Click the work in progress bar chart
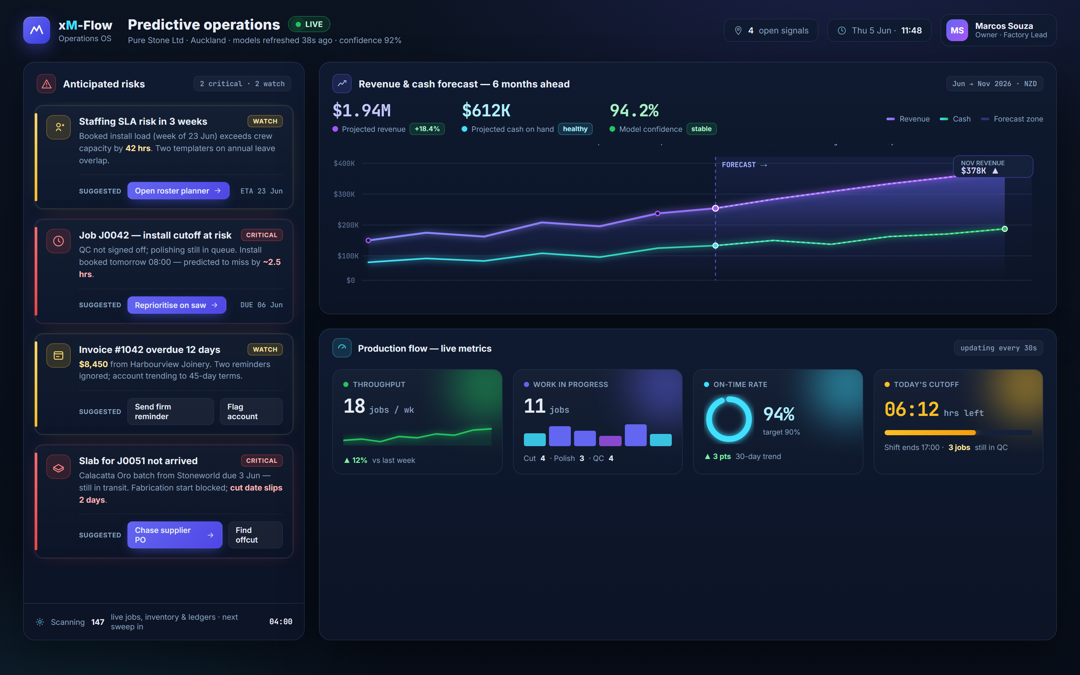The image size is (1080, 675). (x=598, y=435)
